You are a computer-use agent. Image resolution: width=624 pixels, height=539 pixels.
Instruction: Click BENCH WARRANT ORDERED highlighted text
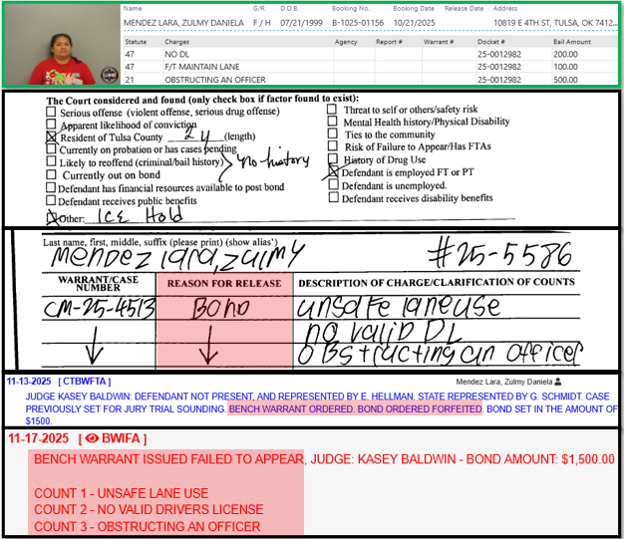(291, 408)
